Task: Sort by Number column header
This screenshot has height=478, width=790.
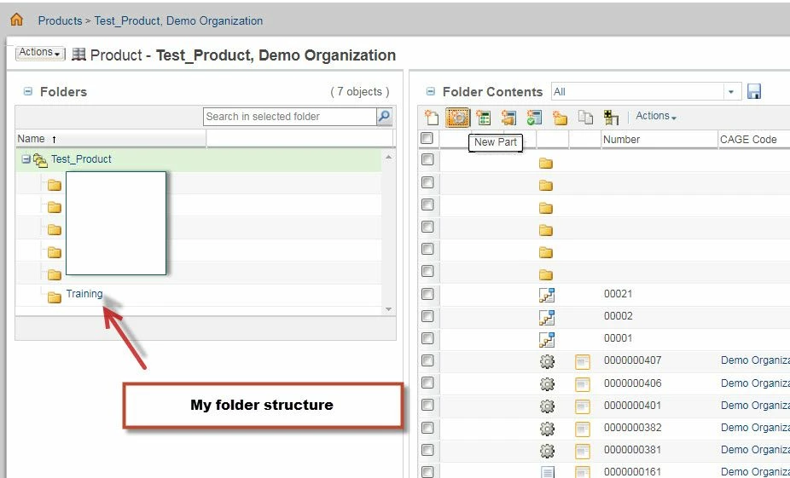Action: click(x=621, y=140)
